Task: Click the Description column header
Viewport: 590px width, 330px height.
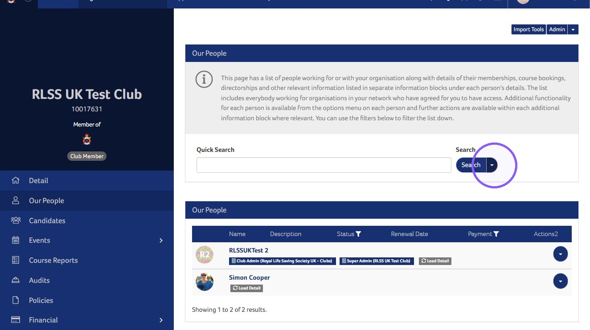Action: tap(286, 234)
